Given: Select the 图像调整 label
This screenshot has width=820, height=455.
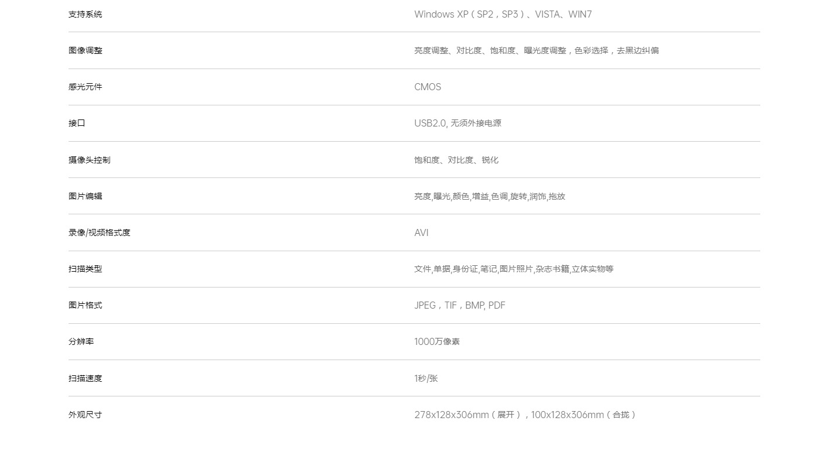Looking at the screenshot, I should point(85,50).
